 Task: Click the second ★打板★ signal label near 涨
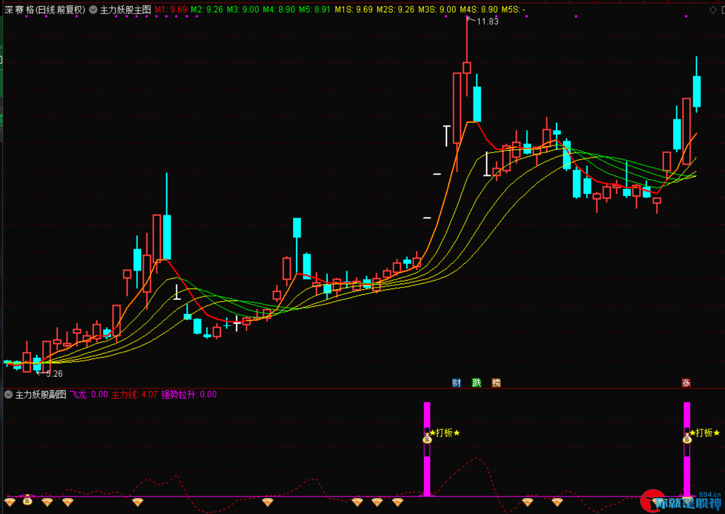pos(705,433)
